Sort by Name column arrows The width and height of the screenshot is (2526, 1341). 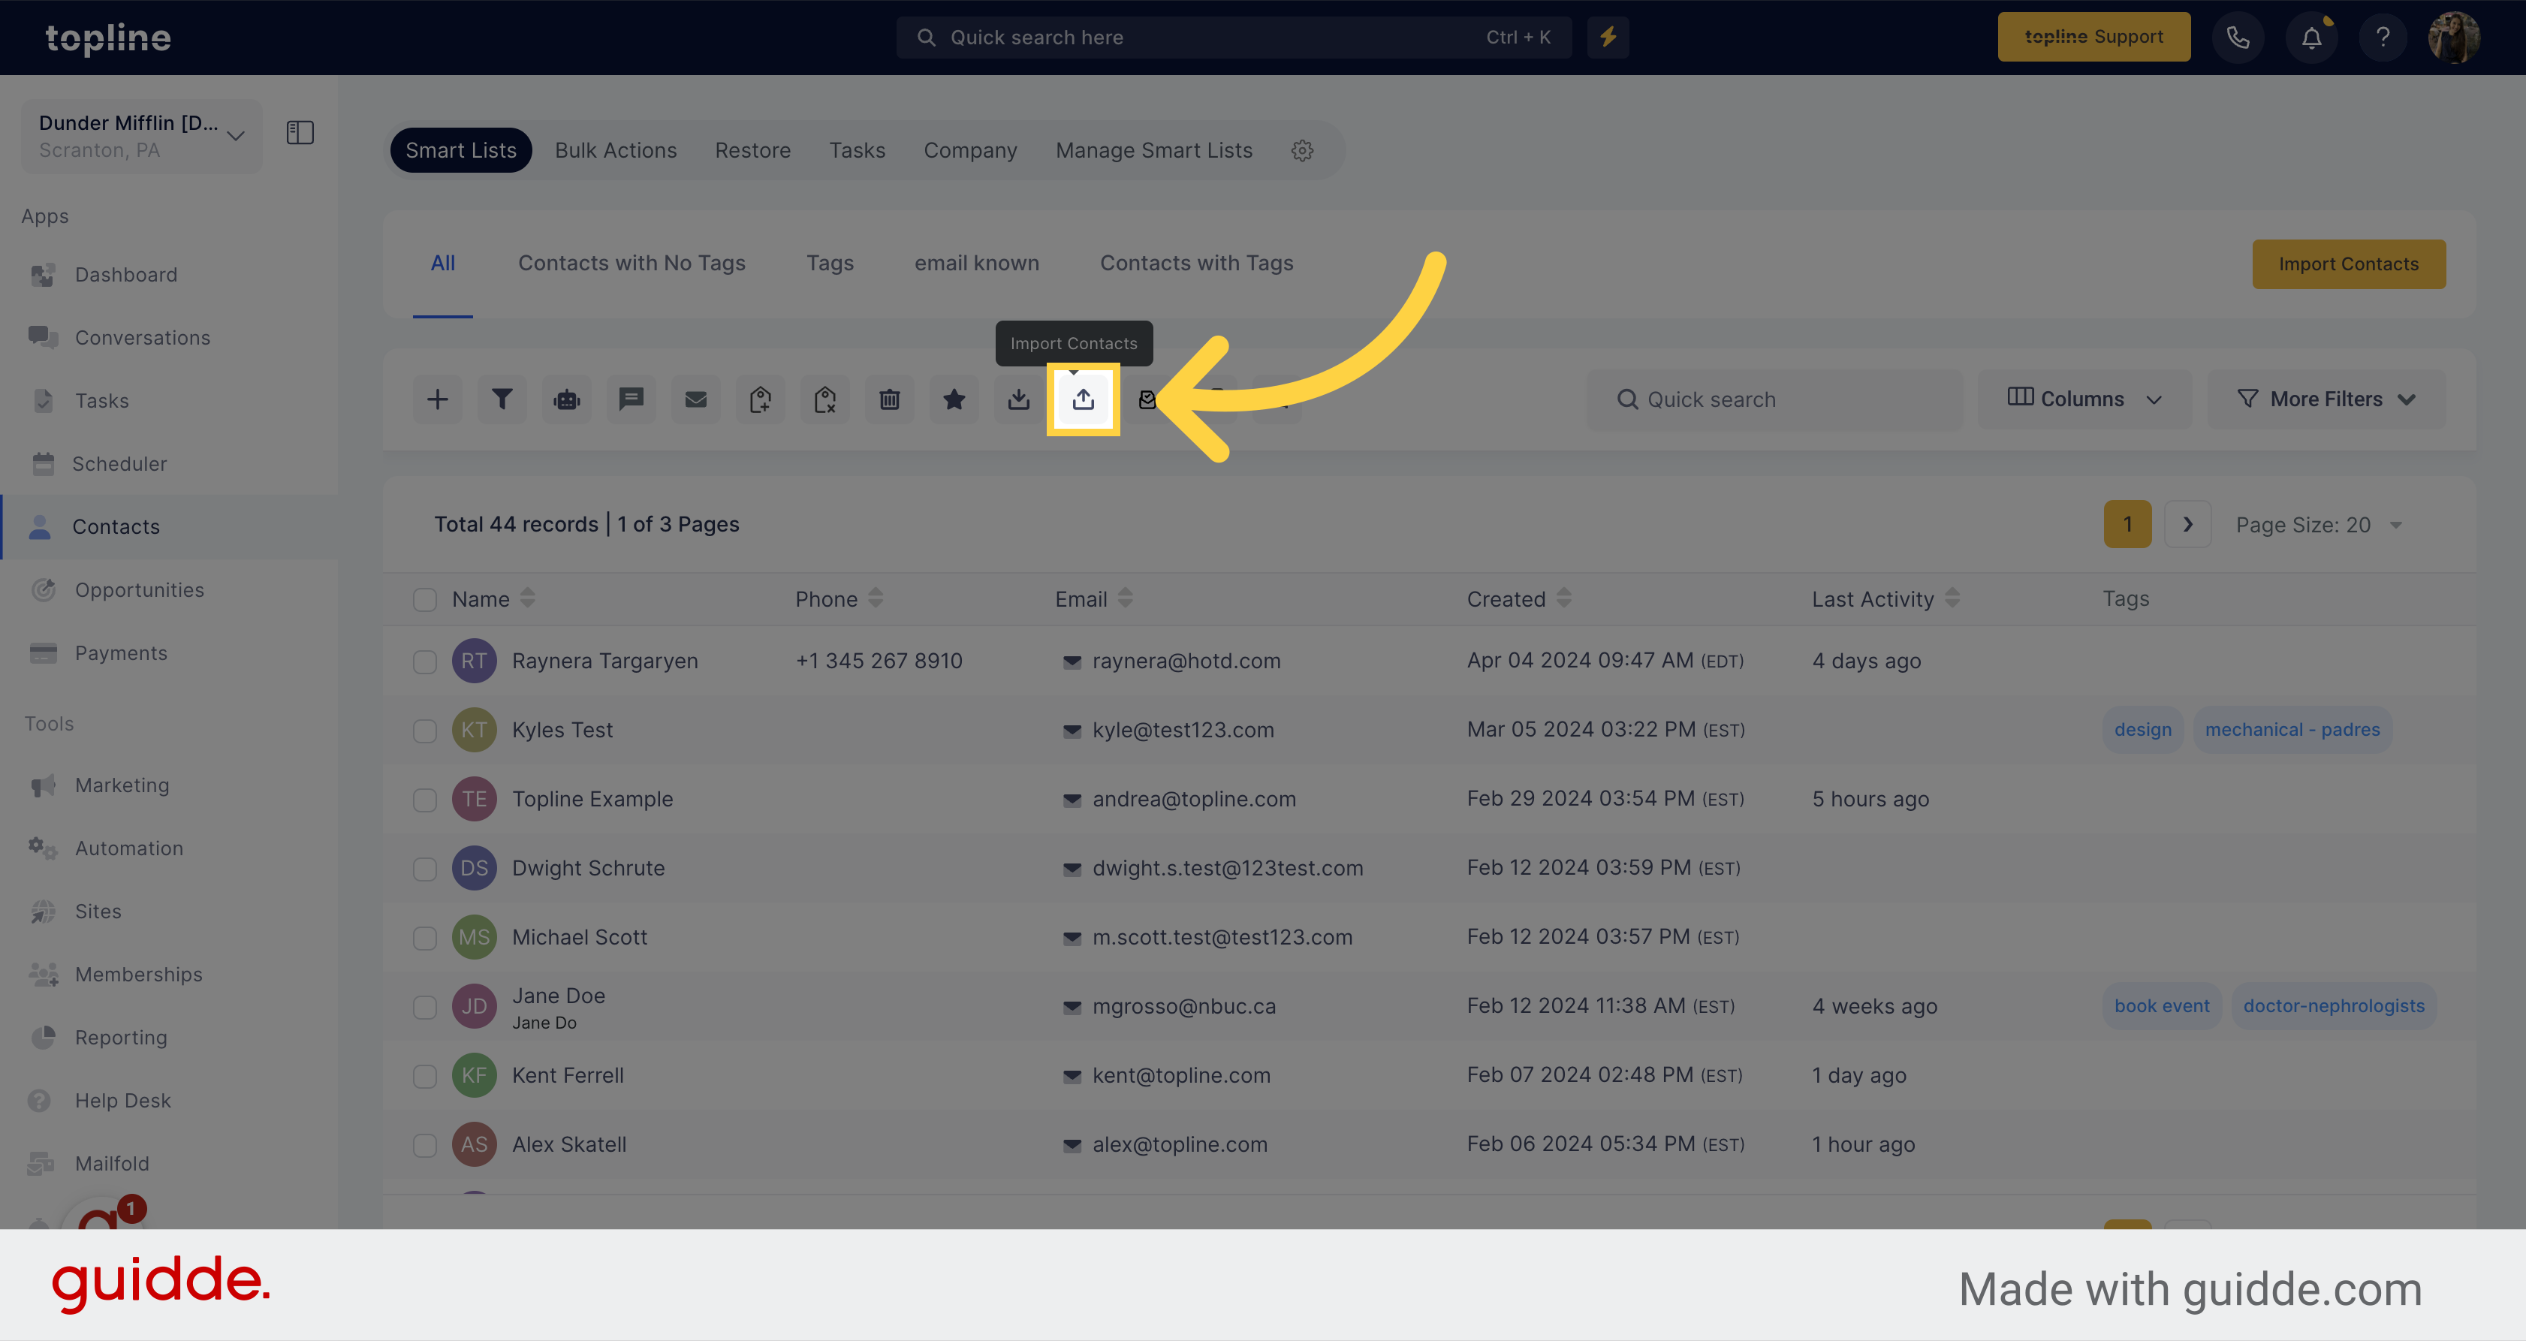click(x=528, y=598)
